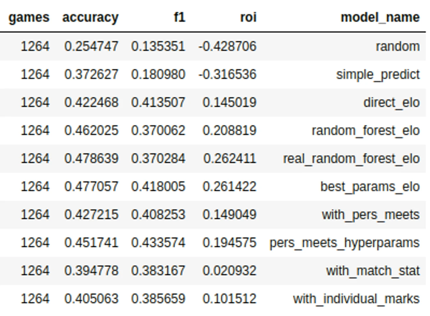The height and width of the screenshot is (316, 430).
Task: Click the real_random_forest_elo cell
Action: click(351, 159)
